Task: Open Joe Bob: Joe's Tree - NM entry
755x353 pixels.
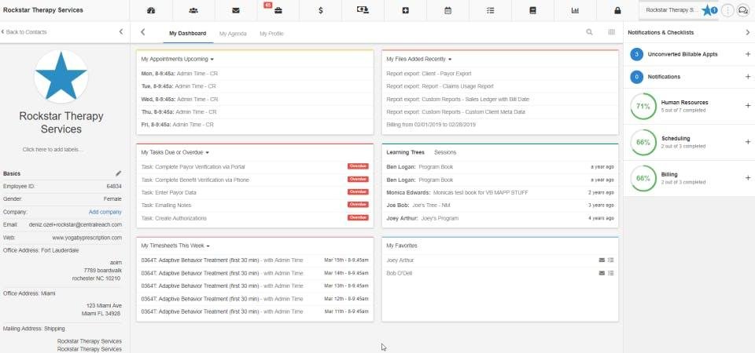Action: coord(418,205)
